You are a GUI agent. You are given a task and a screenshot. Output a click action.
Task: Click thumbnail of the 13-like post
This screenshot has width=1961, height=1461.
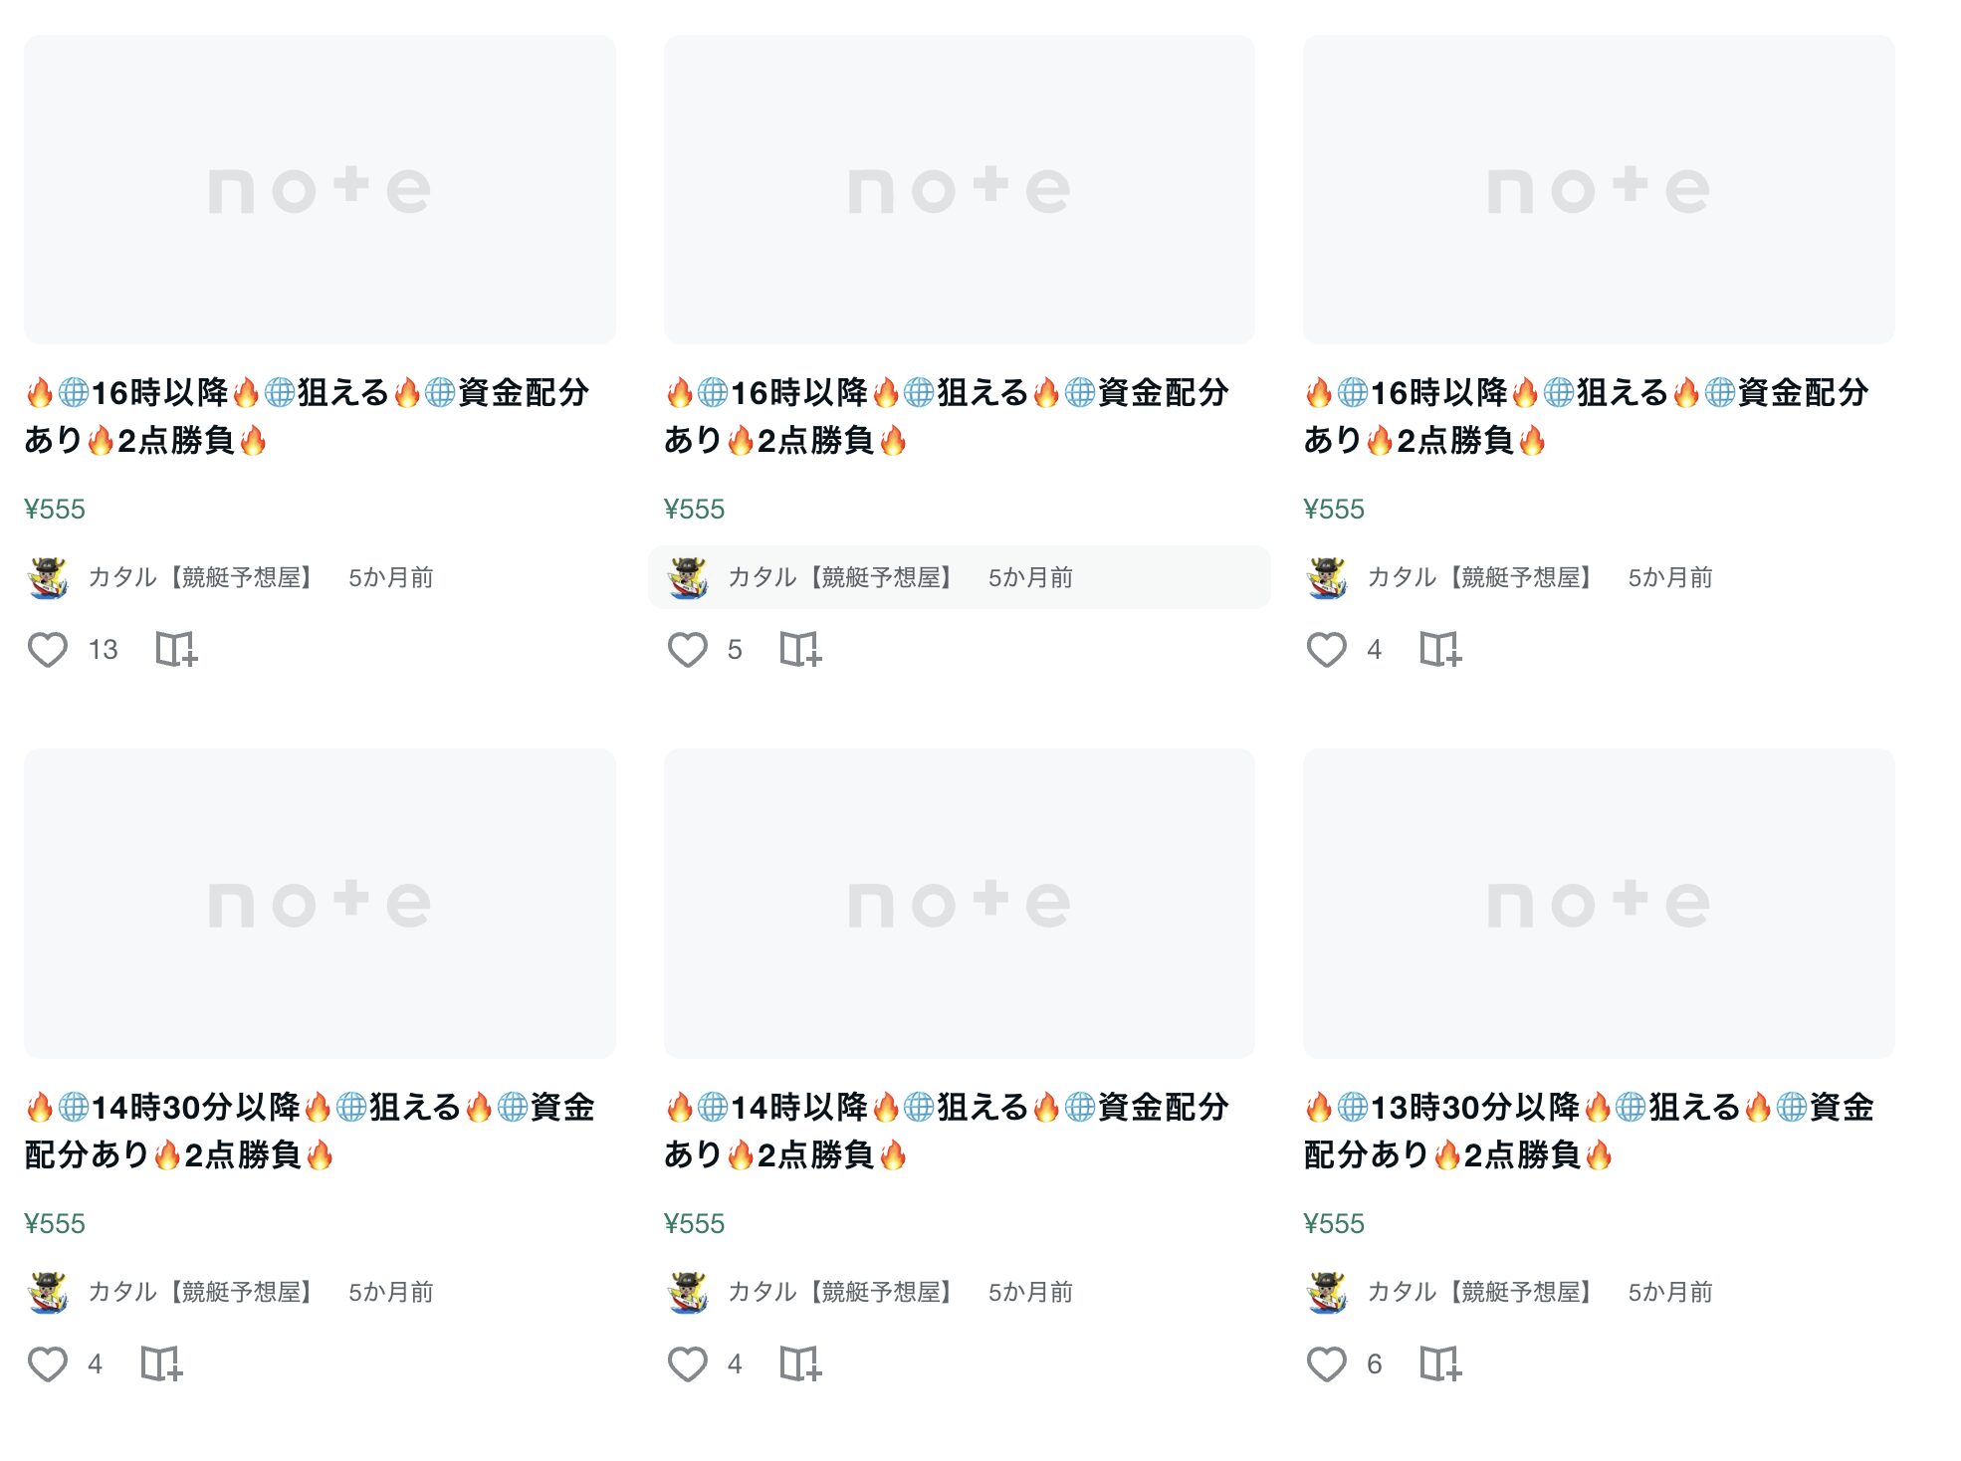tap(320, 189)
